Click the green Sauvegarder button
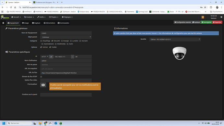 (206, 22)
